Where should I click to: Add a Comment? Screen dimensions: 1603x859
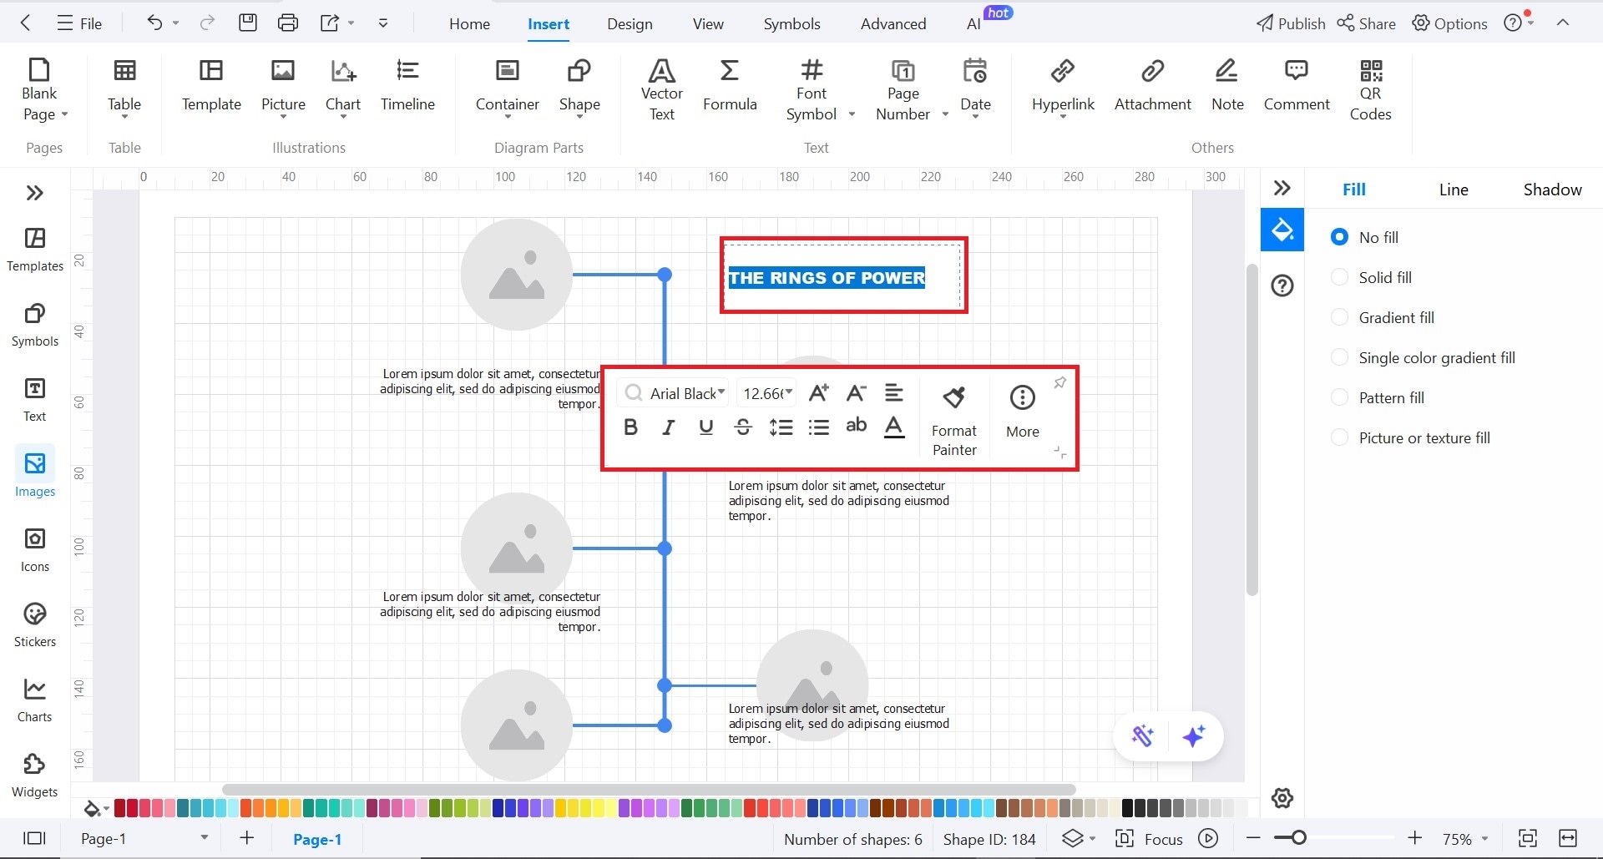coord(1296,84)
